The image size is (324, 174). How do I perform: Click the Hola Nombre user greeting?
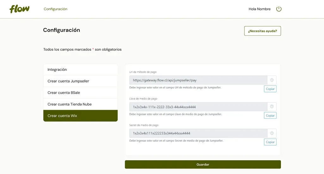259,9
